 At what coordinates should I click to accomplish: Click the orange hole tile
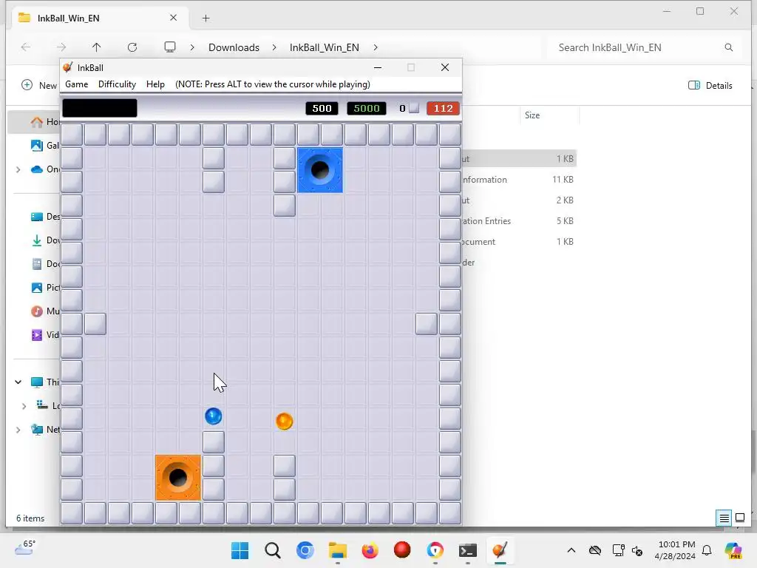(x=178, y=478)
